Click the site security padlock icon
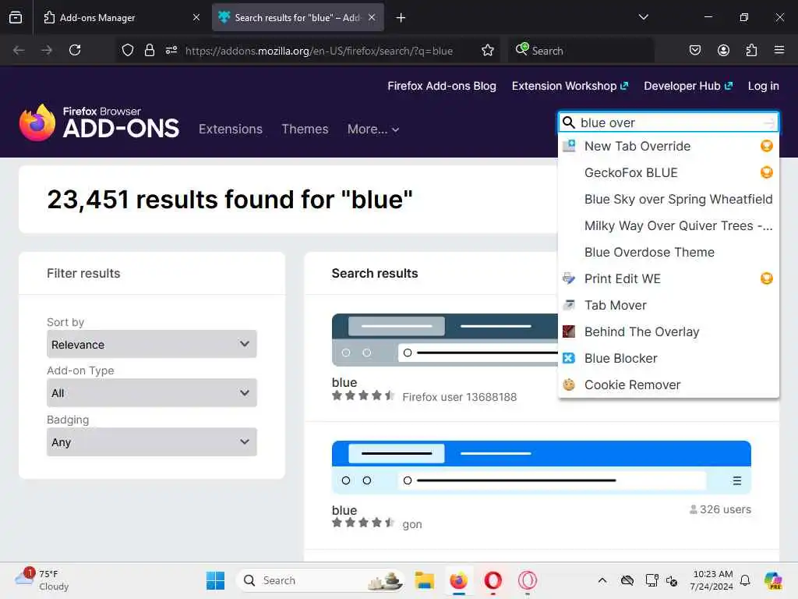The width and height of the screenshot is (798, 599). pos(149,50)
